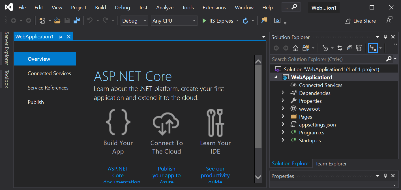The width and height of the screenshot is (401, 190).
Task: Expand the Program.cs node
Action: 283,132
